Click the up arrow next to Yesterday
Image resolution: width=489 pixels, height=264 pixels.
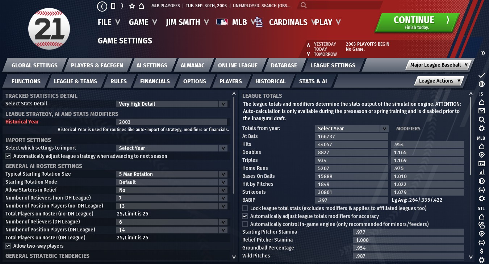[308, 45]
